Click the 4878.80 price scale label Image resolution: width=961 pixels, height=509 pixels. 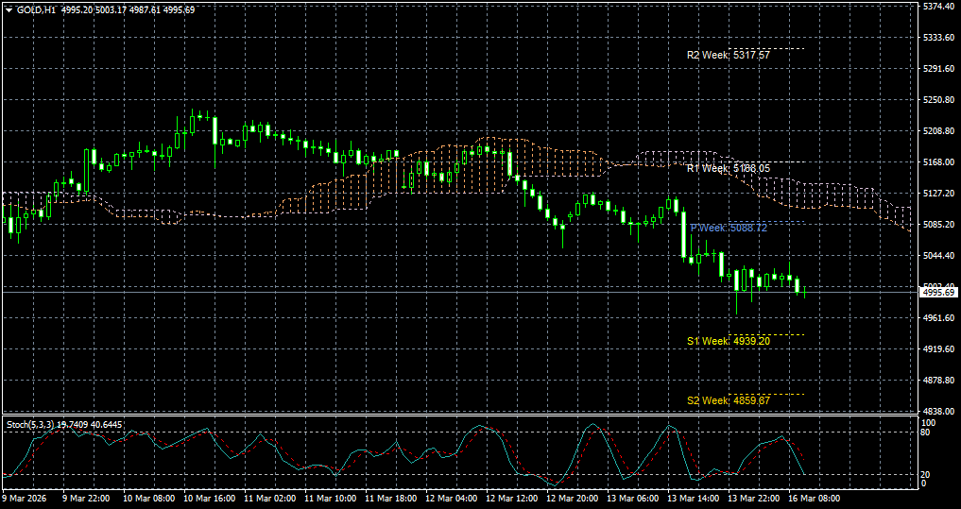[938, 381]
